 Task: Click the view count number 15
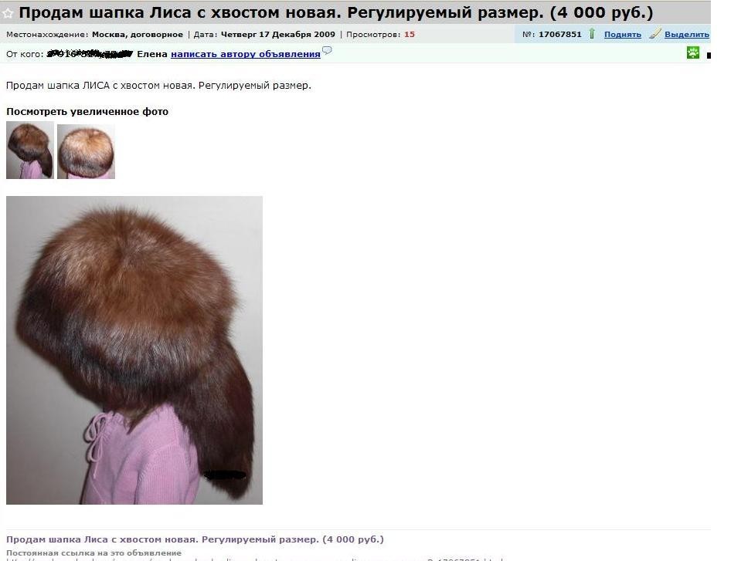410,35
